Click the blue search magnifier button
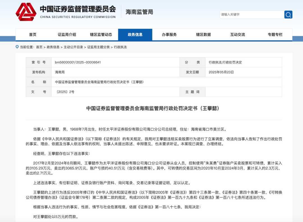This screenshot has height=222, width=303. pyautogui.click(x=288, y=15)
